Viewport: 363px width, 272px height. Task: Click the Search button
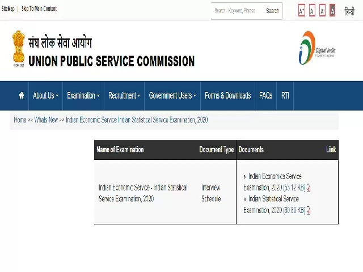(x=272, y=11)
